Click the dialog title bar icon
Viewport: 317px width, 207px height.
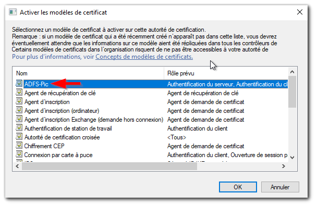point(13,12)
